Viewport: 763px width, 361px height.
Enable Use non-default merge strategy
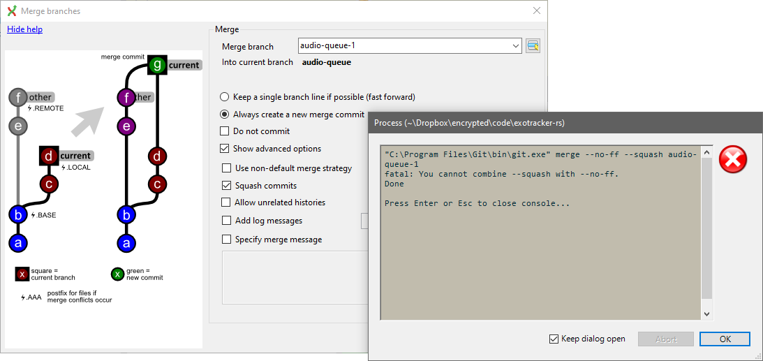(226, 168)
